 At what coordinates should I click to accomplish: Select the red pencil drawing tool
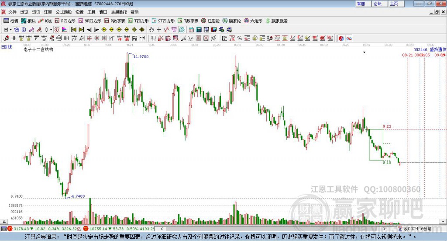point(6,38)
